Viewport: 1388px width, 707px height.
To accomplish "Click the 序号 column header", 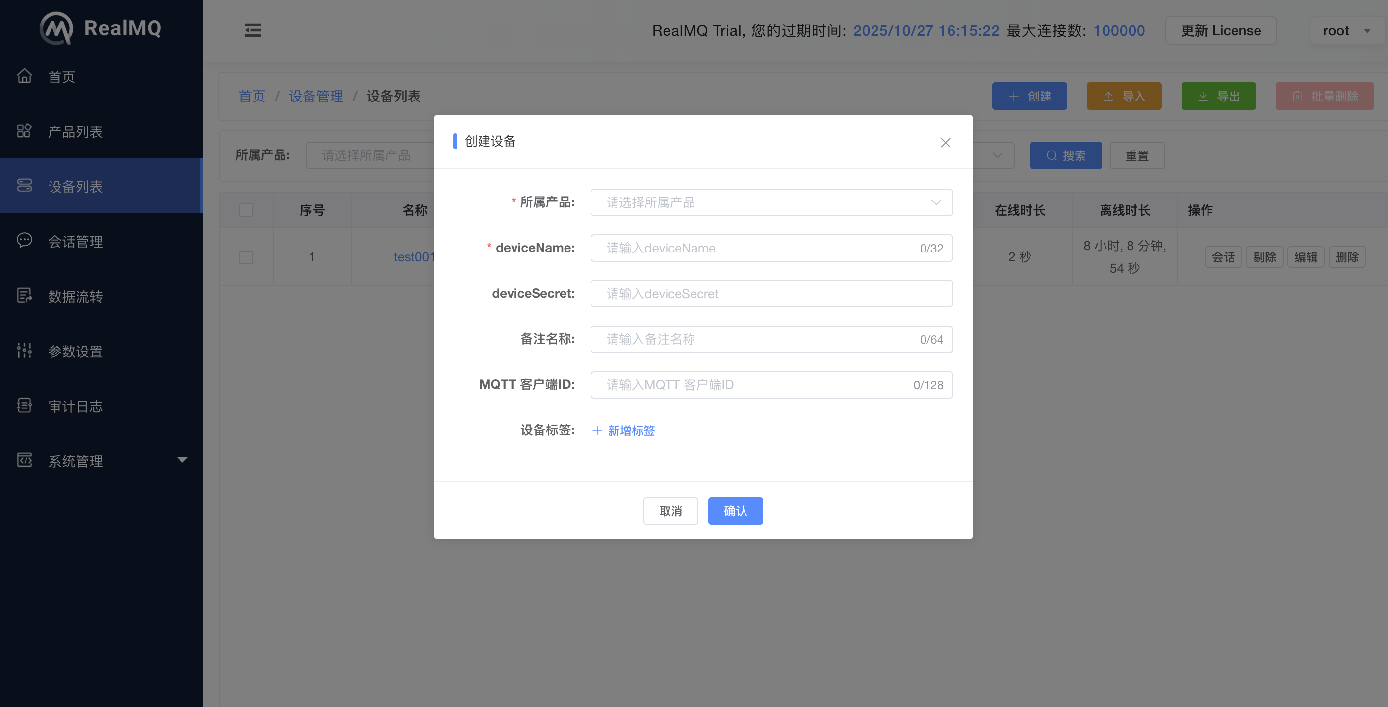I will pyautogui.click(x=312, y=210).
